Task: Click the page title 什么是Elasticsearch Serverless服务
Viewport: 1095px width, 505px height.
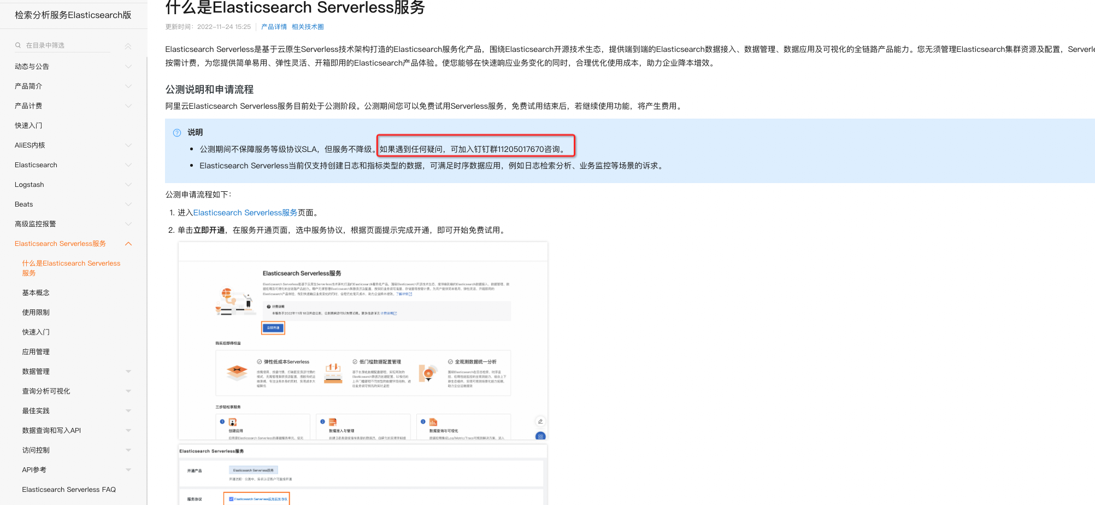Action: click(x=295, y=8)
